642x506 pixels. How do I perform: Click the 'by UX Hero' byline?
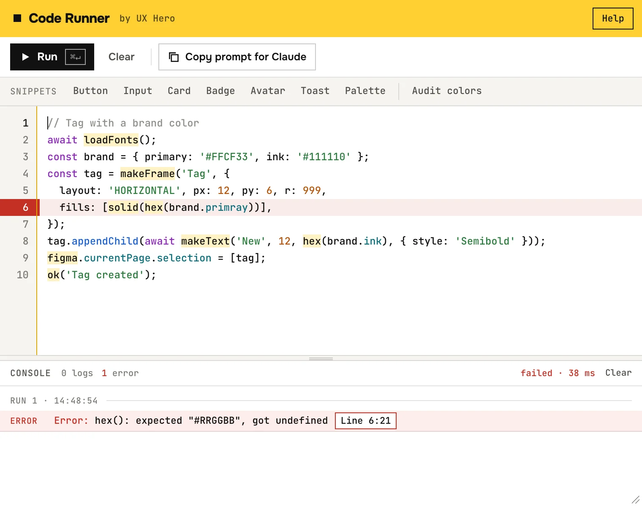click(147, 19)
